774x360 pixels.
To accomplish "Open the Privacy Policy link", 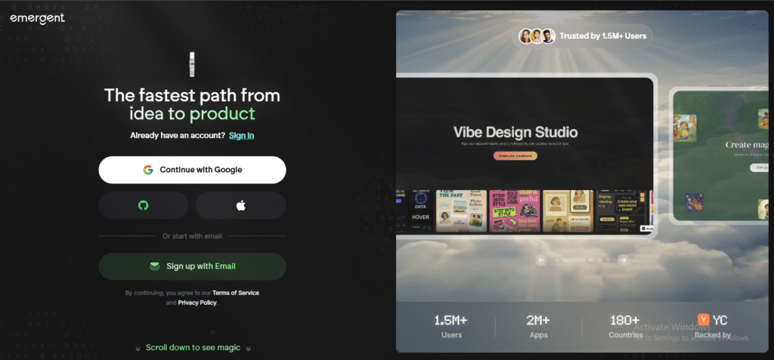I will tap(197, 303).
